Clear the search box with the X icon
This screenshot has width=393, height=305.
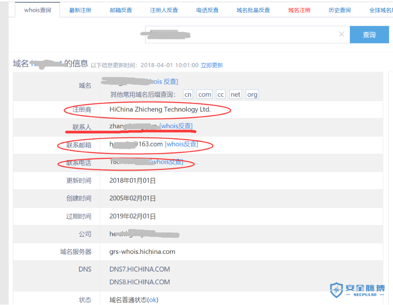(341, 35)
